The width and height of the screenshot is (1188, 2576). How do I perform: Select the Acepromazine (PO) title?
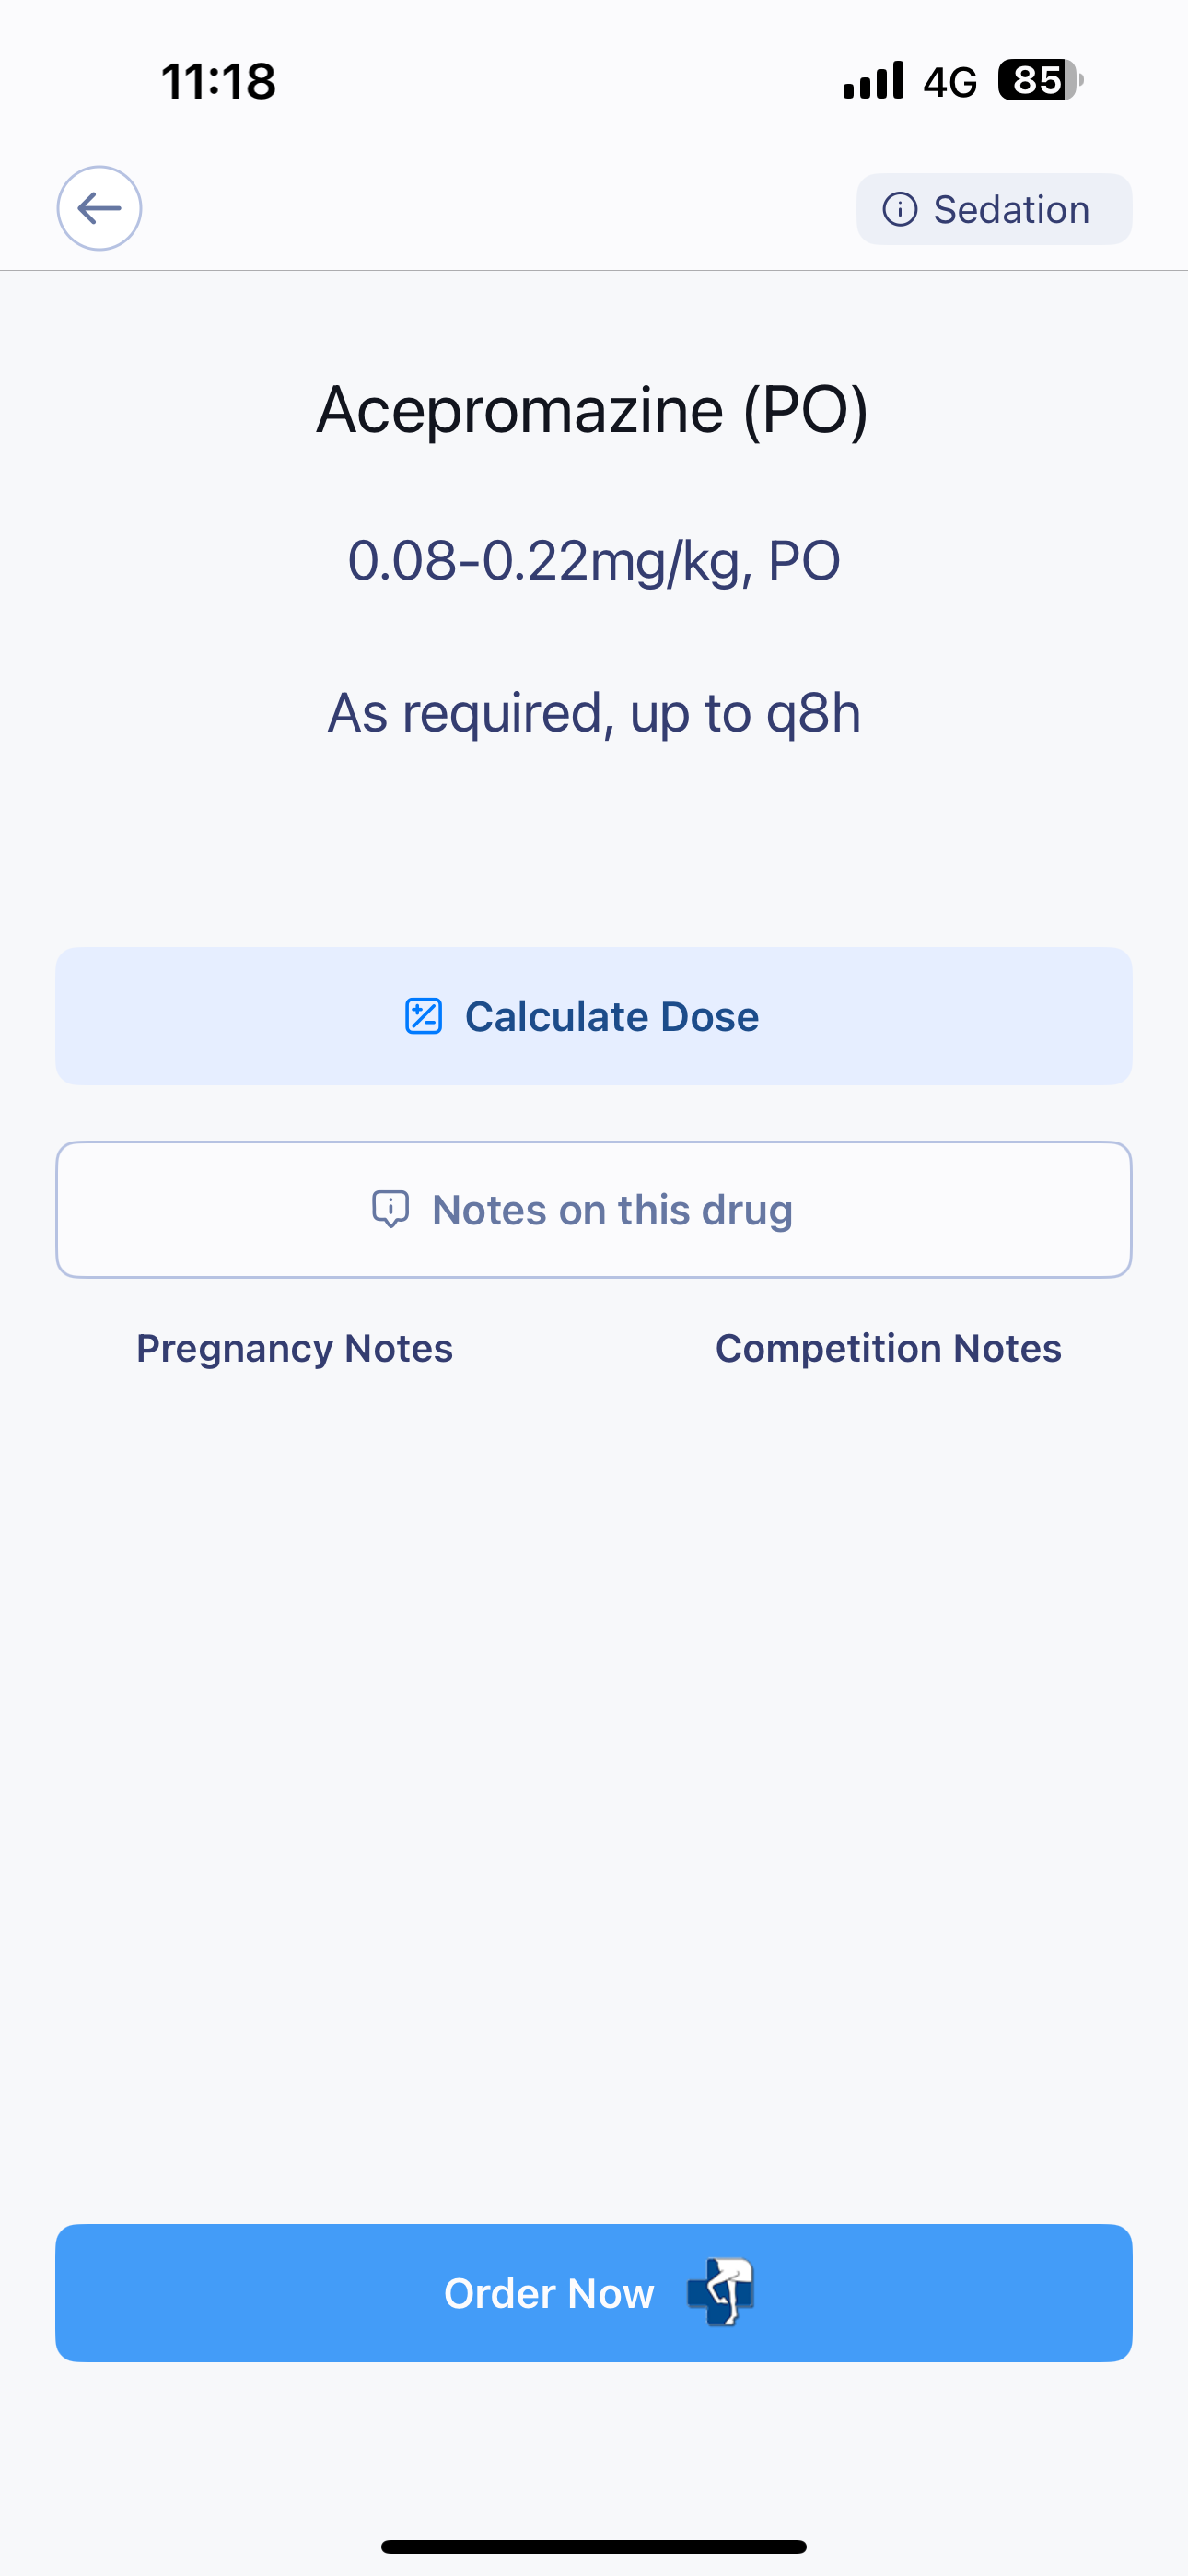coord(593,410)
